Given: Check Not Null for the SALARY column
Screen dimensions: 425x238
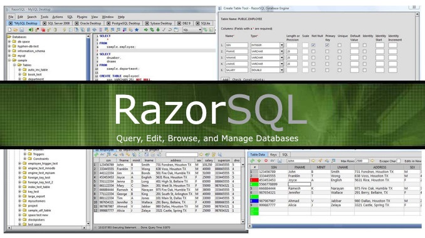Looking at the screenshot, I should (x=313, y=70).
